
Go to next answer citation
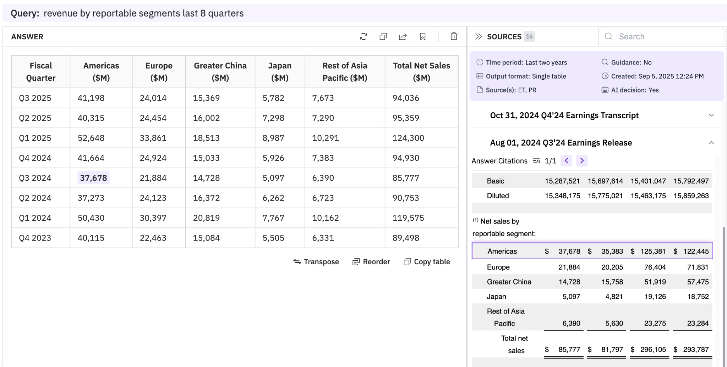582,161
